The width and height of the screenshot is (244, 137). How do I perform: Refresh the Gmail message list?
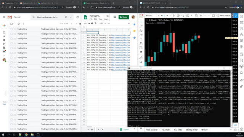point(19,24)
